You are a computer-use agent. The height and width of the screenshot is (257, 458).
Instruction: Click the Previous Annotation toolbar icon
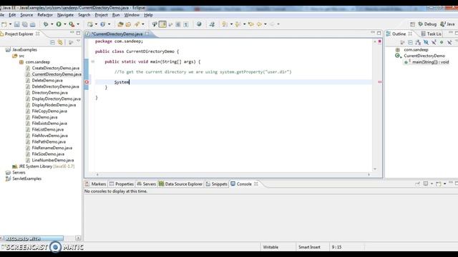click(x=238, y=24)
